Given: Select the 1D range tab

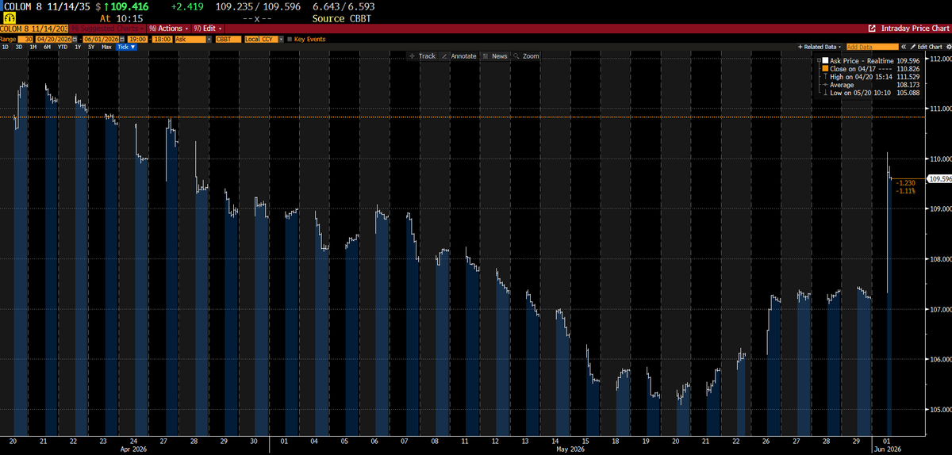Looking at the screenshot, I should [x=5, y=47].
